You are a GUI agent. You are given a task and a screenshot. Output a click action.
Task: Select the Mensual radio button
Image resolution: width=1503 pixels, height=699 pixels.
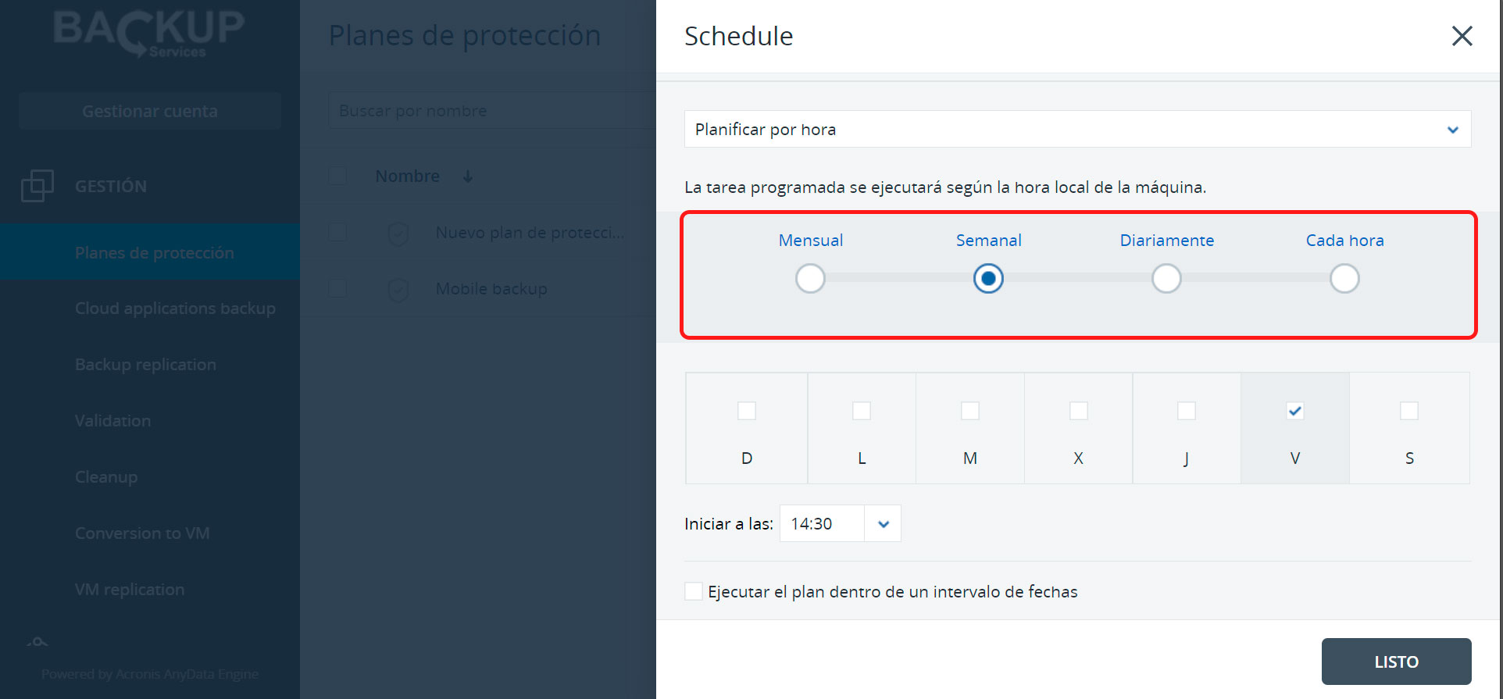click(x=810, y=278)
